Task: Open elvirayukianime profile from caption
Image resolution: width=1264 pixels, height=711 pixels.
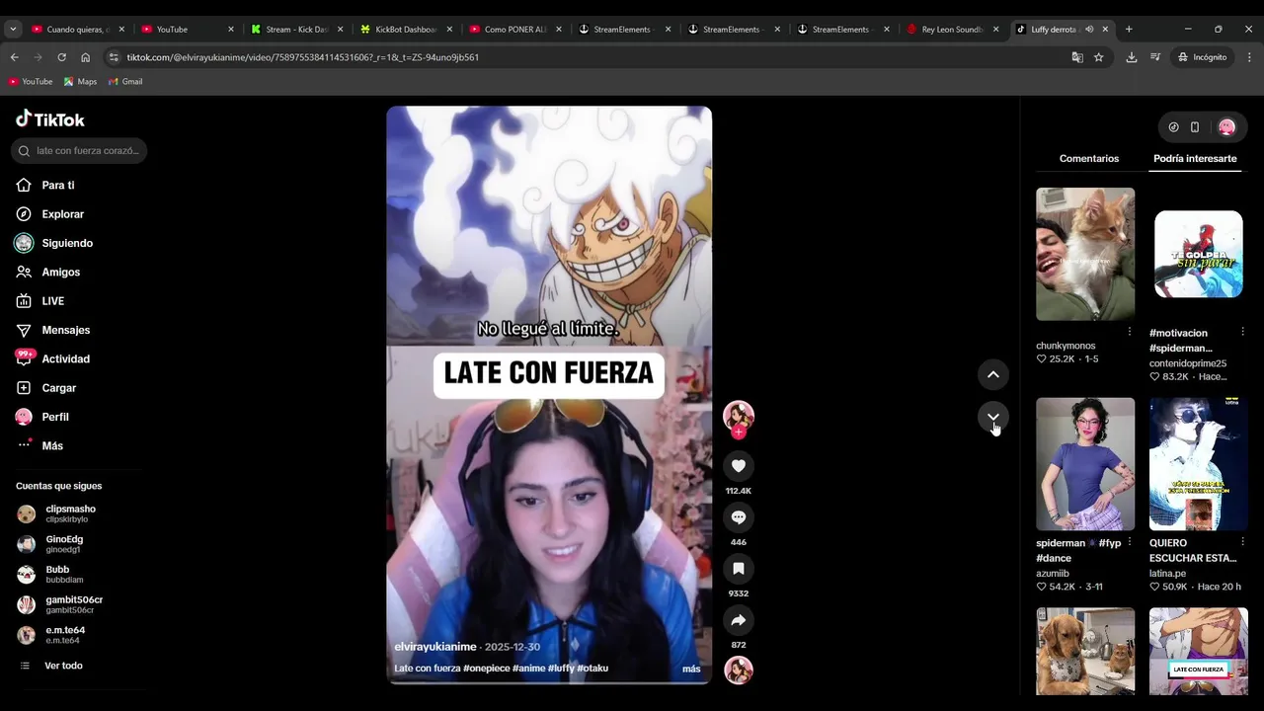Action: tap(435, 647)
